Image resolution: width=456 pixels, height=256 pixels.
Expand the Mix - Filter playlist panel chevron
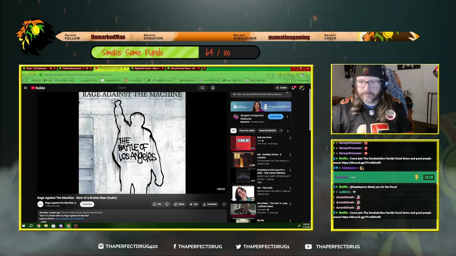pos(287,93)
